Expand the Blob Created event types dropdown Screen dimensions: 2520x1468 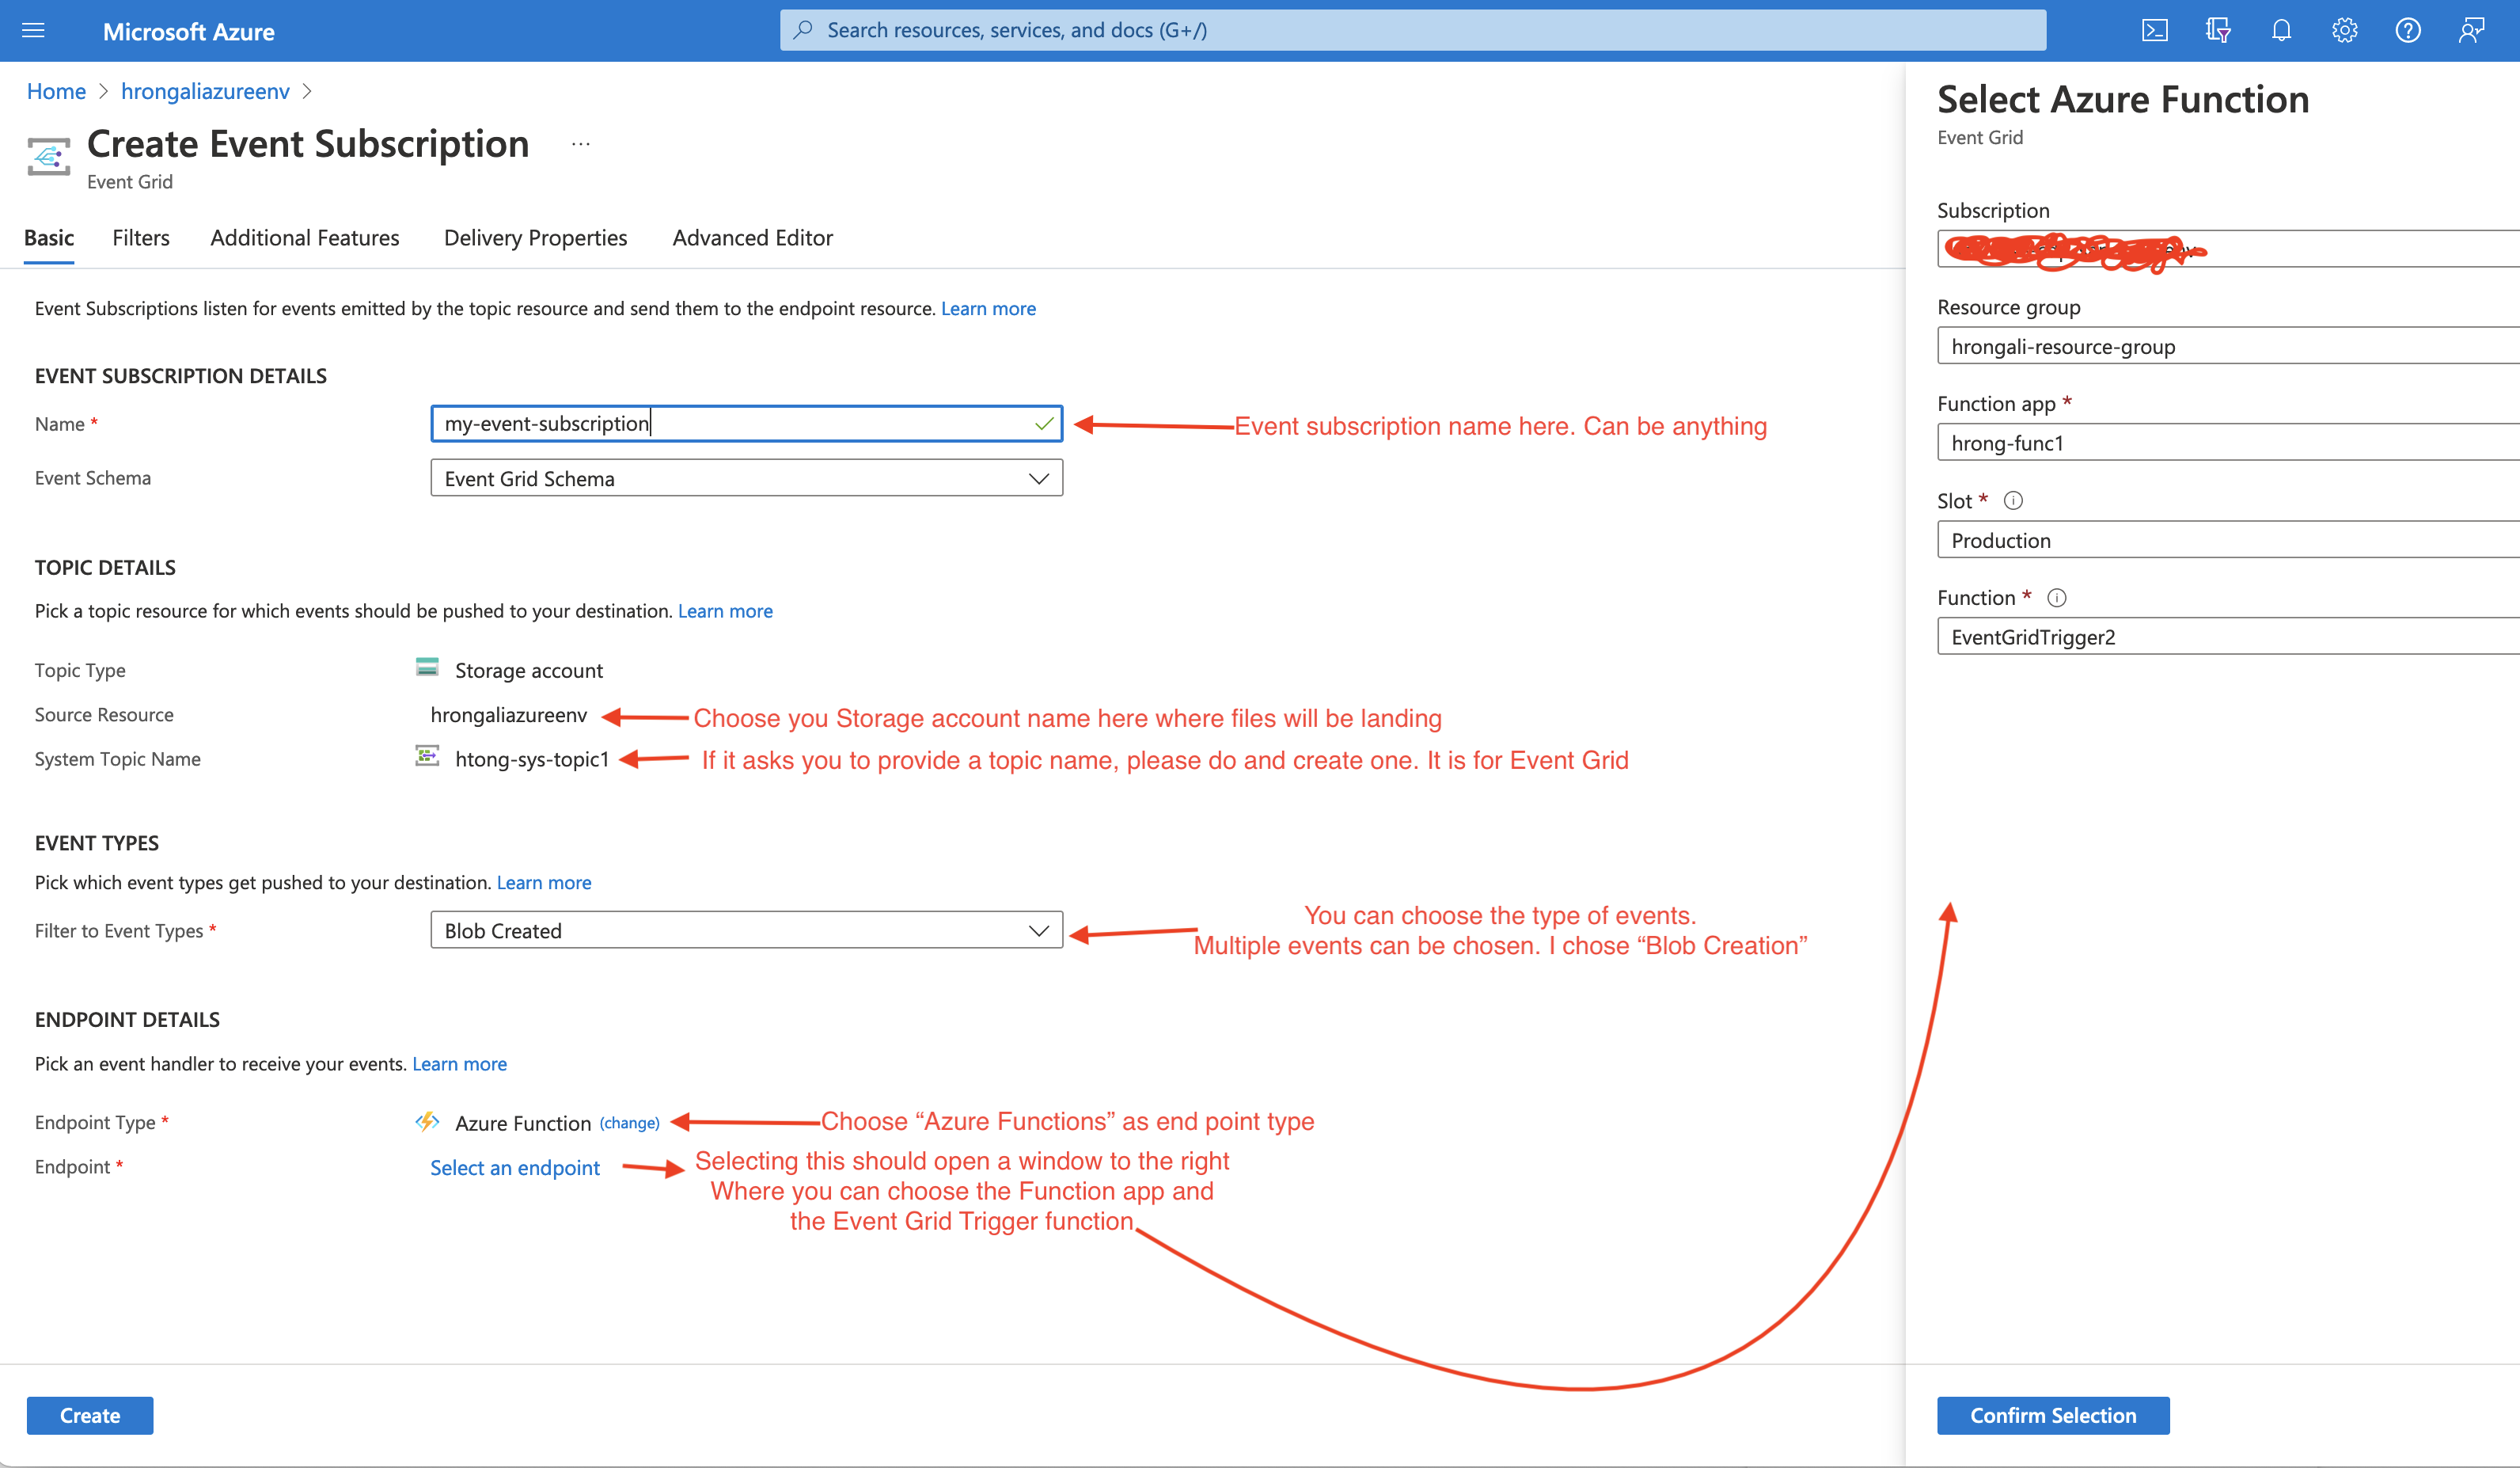coord(1040,930)
